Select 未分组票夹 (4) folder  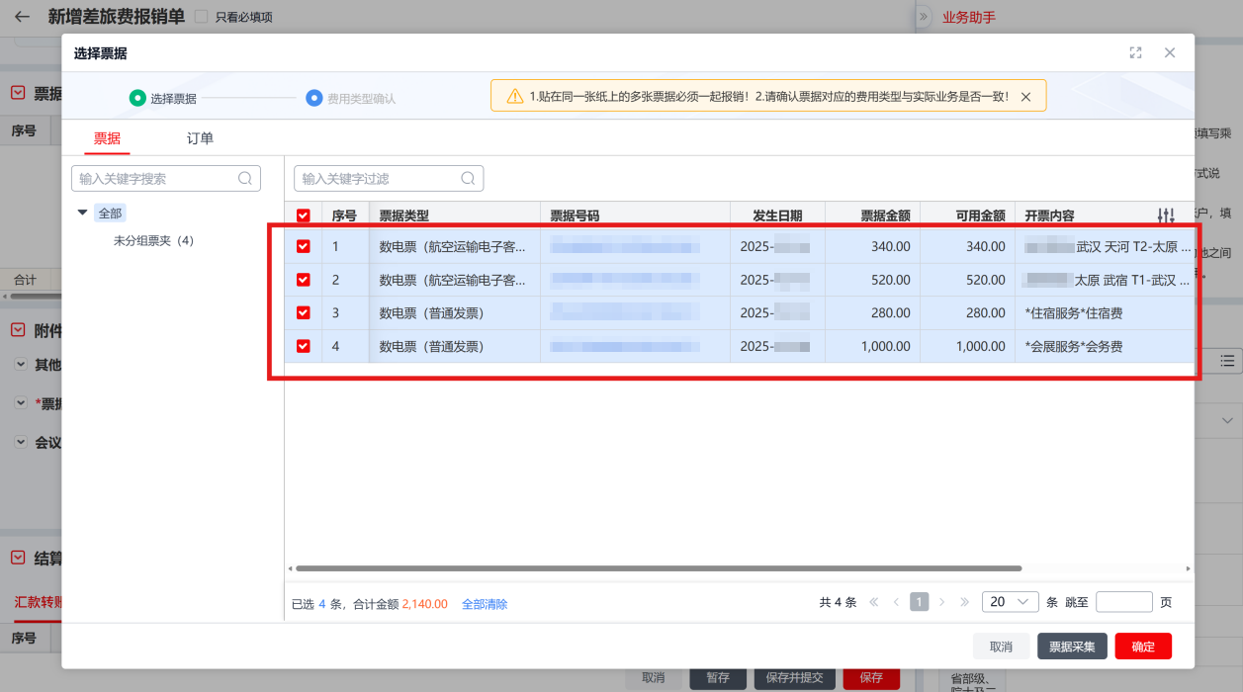point(153,241)
